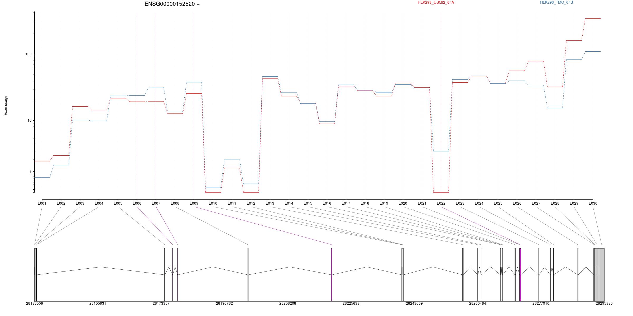Click the blue E028 usage line segment
Screen dimensions: 633x316
click(555, 108)
